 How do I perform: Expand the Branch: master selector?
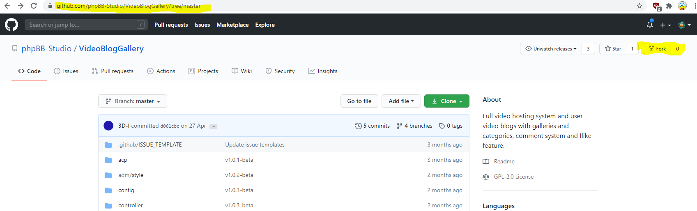(x=133, y=101)
